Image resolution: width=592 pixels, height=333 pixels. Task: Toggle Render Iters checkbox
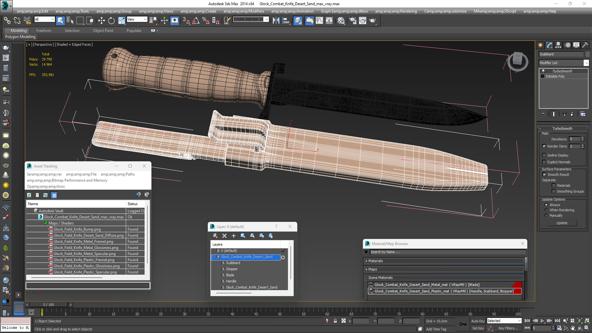point(544,146)
